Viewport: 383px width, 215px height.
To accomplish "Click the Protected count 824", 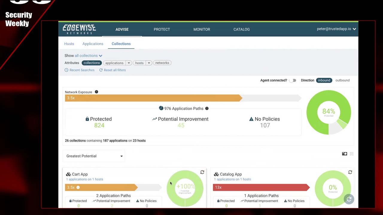I will click(x=99, y=125).
